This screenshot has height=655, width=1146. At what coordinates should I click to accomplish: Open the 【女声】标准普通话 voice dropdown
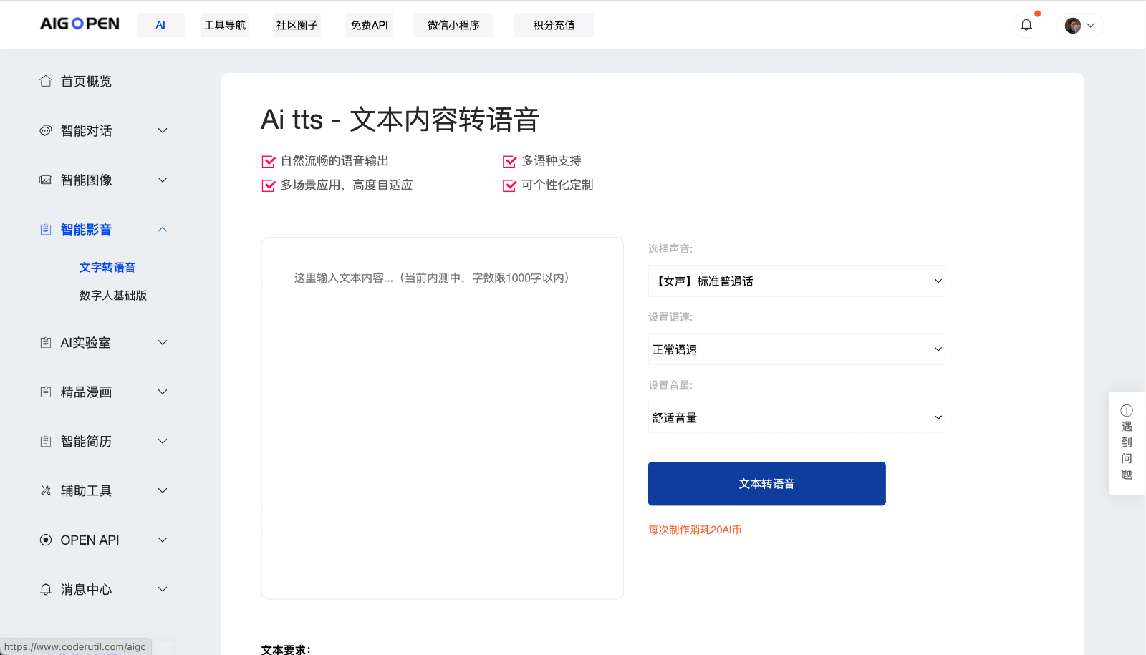[796, 281]
